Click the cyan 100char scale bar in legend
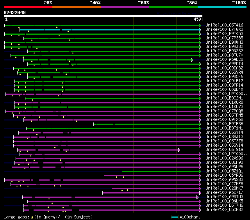250x220 pixels. point(175,217)
